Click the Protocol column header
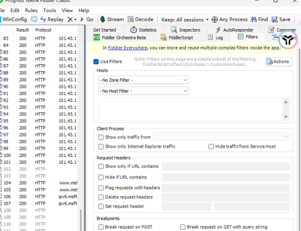The image size is (301, 231). [x=43, y=30]
